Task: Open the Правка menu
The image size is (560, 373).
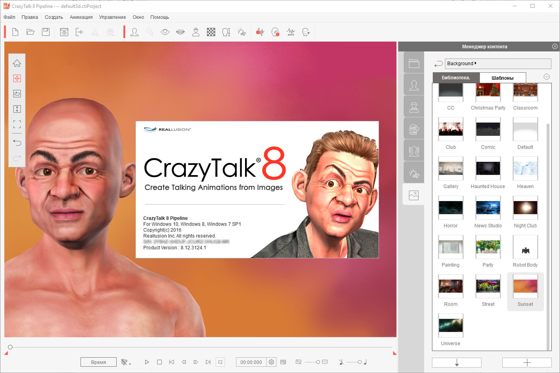Action: pyautogui.click(x=30, y=17)
